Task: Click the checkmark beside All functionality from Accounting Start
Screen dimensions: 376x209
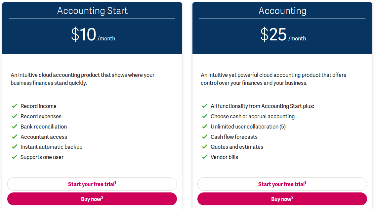Action: coord(205,106)
